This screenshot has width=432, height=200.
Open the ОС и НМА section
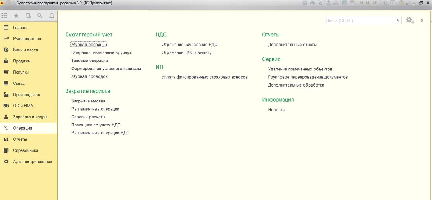click(x=28, y=106)
